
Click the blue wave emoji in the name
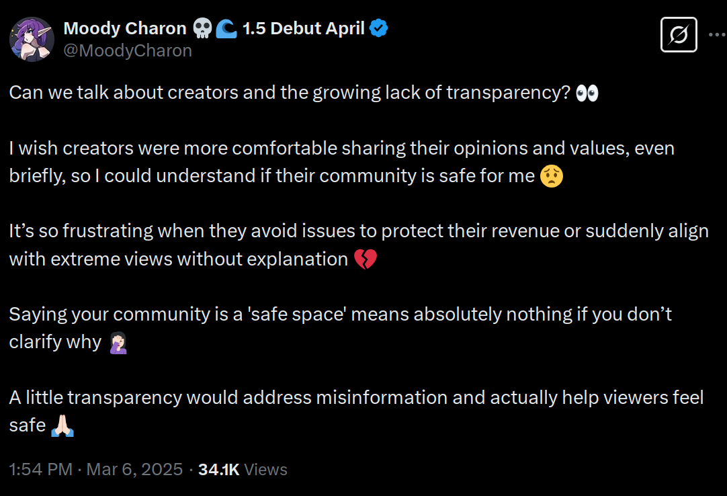click(226, 28)
